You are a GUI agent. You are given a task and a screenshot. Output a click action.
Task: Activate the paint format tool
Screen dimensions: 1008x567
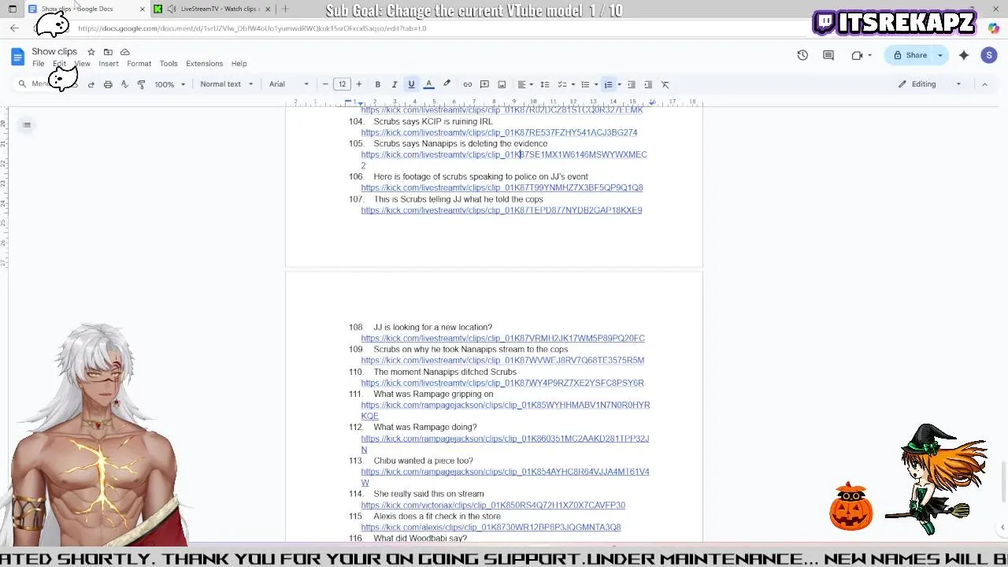(142, 84)
